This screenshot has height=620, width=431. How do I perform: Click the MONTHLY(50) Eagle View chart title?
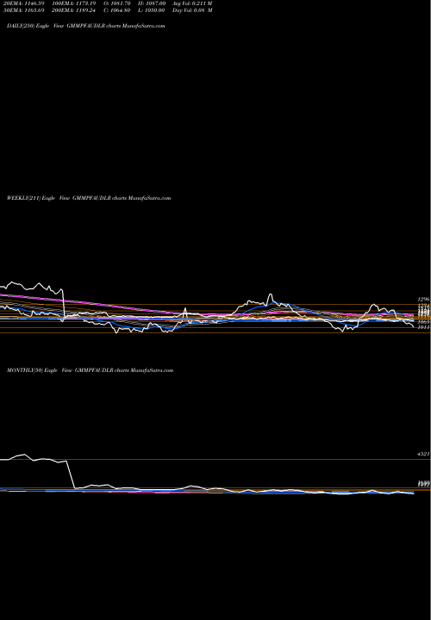[x=91, y=370]
